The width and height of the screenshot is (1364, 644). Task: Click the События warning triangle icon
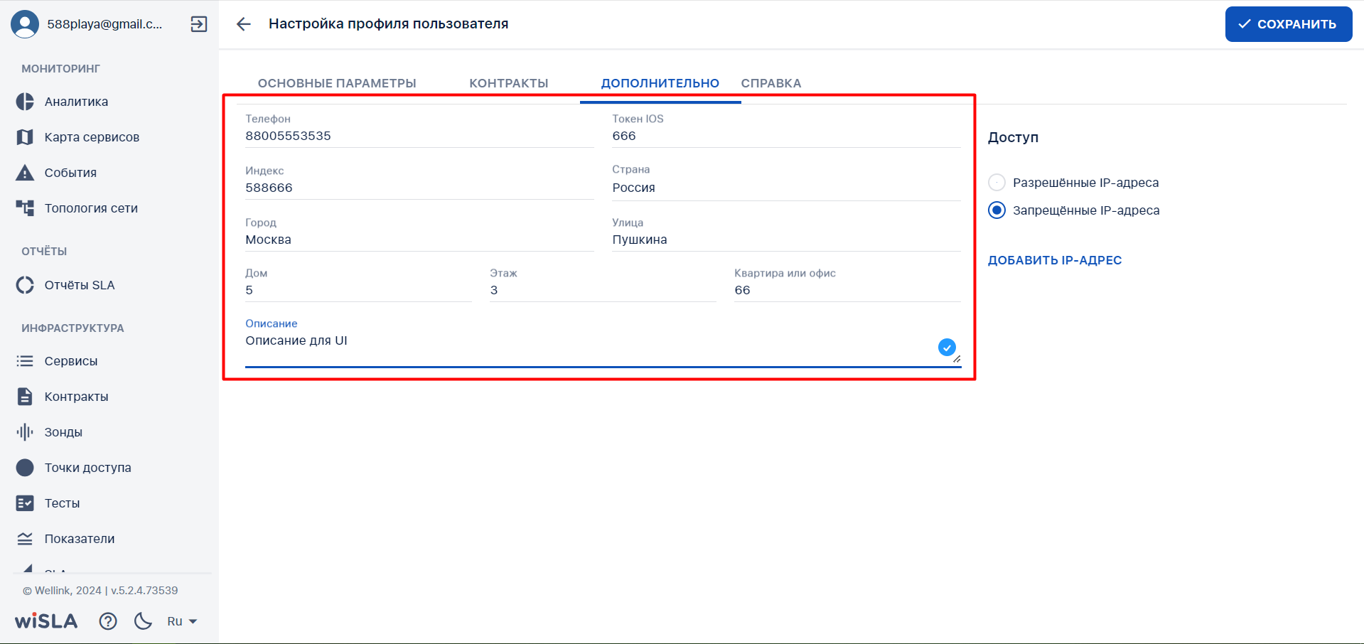[x=25, y=173]
